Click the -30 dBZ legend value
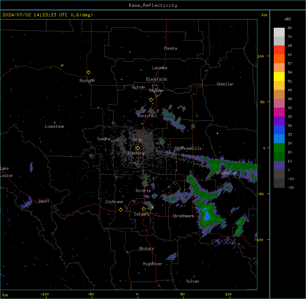 click(291, 188)
